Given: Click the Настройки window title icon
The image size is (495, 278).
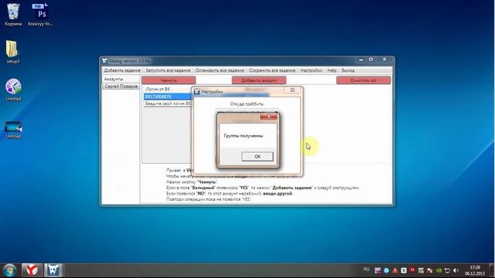Looking at the screenshot, I should click(x=197, y=92).
